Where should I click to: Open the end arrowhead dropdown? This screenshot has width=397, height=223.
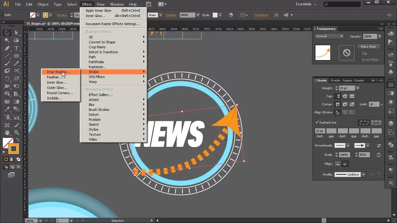point(368,146)
